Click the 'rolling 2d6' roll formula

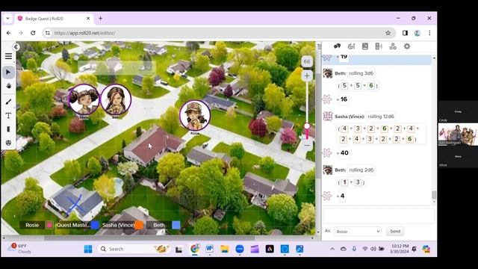coord(361,170)
